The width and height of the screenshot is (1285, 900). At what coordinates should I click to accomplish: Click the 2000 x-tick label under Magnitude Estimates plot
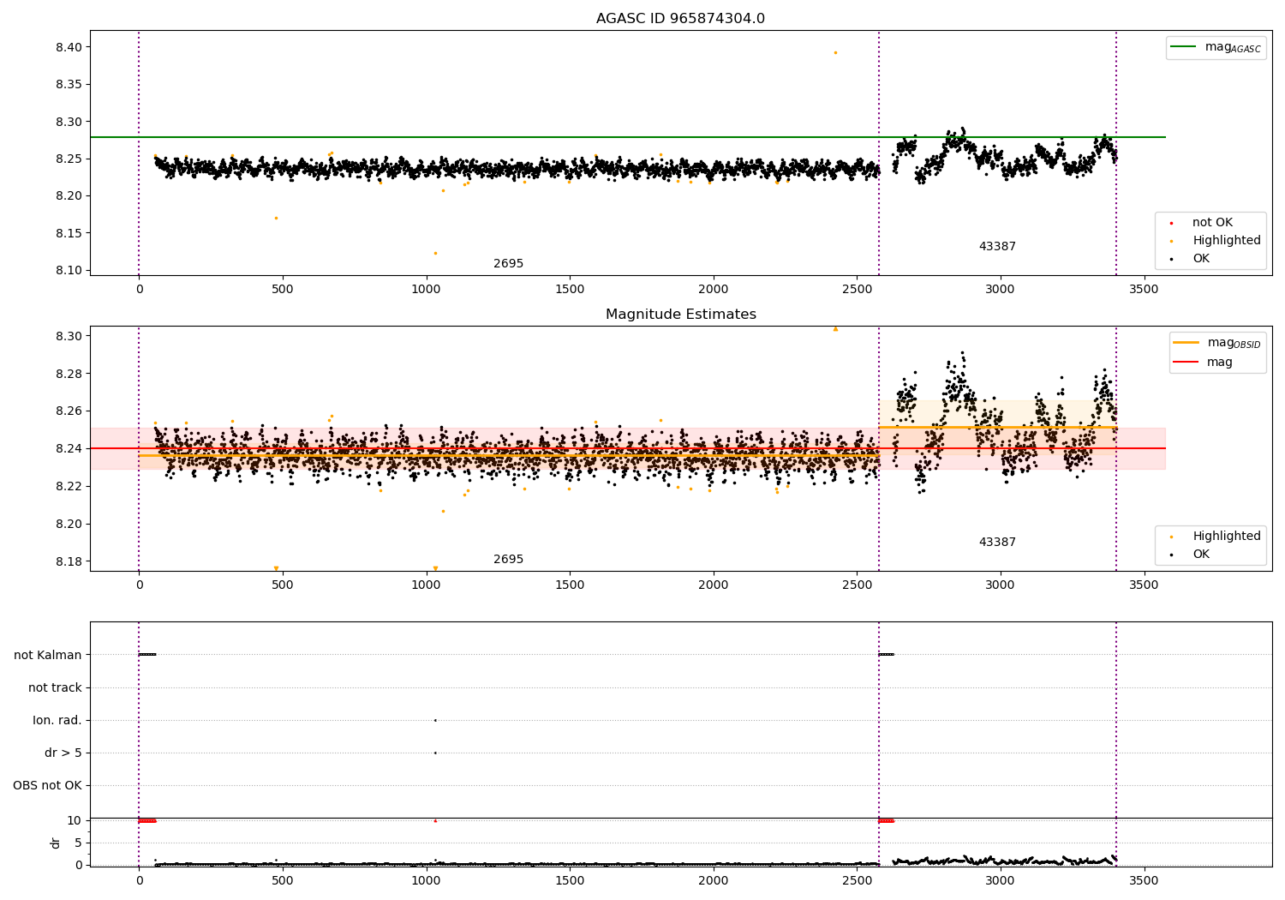tap(714, 585)
